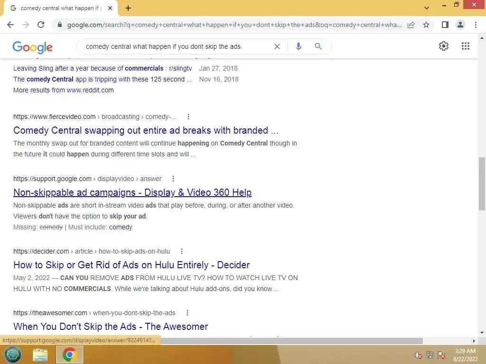Click the forward navigation arrow
The width and height of the screenshot is (486, 364).
[x=26, y=25]
